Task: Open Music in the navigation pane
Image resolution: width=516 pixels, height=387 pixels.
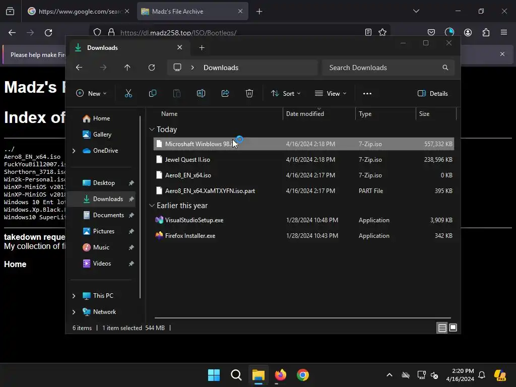Action: tap(101, 247)
